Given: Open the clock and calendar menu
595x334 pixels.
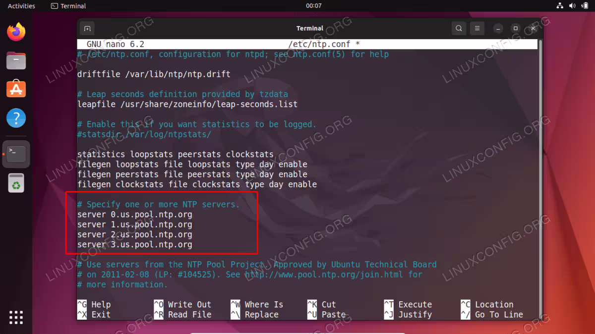Looking at the screenshot, I should tap(313, 6).
